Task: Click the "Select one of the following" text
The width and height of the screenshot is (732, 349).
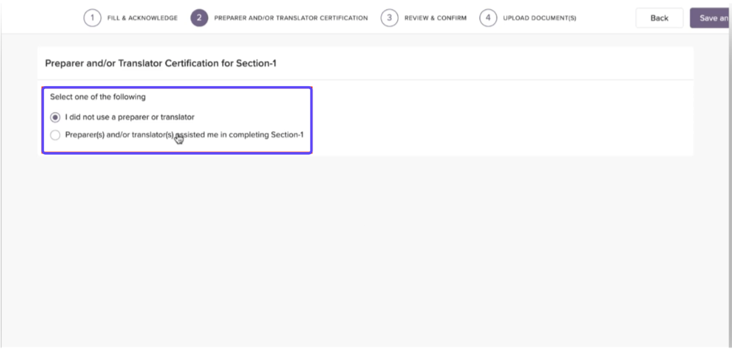Action: 98,97
